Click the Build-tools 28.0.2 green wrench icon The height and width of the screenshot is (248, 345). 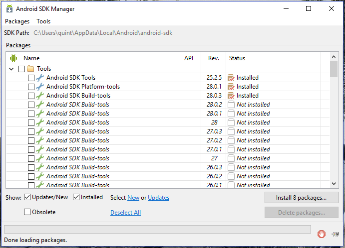point(40,105)
